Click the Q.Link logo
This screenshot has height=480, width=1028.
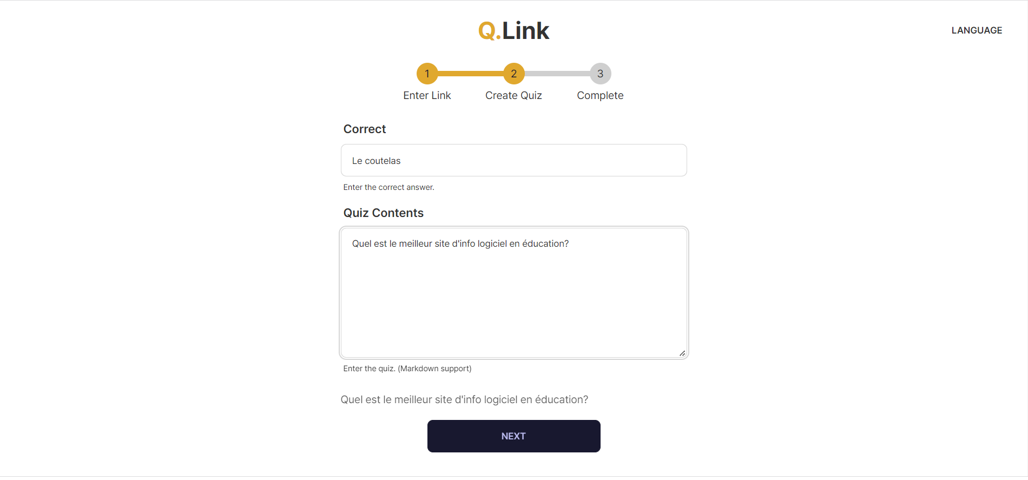click(x=513, y=30)
